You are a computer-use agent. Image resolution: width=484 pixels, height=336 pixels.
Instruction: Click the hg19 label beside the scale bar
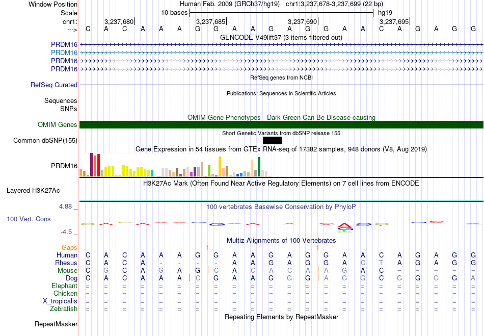(385, 13)
